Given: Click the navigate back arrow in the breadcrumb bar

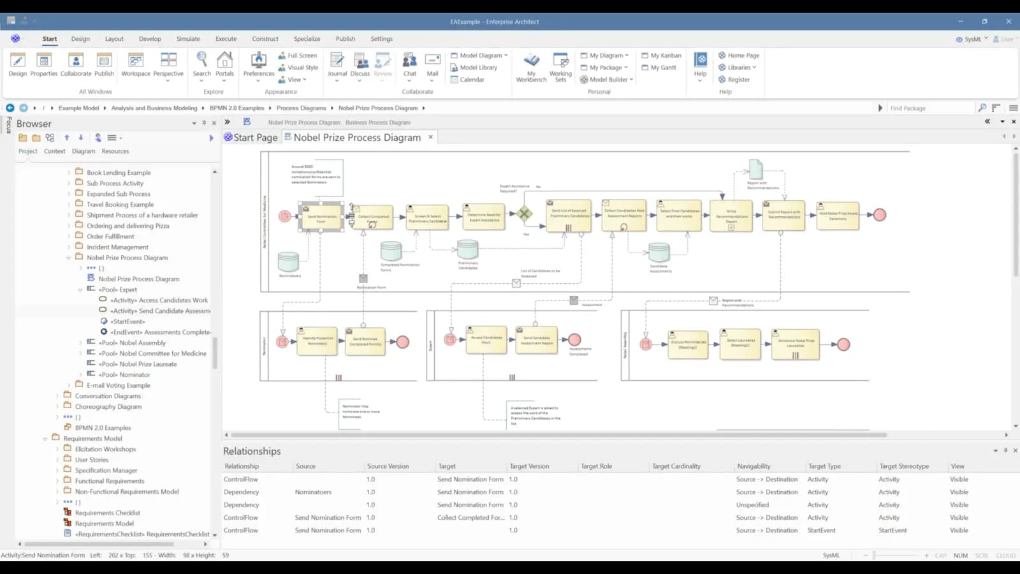Looking at the screenshot, I should [x=10, y=108].
